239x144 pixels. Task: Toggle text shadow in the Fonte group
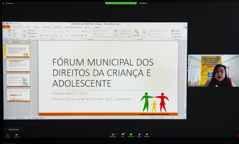pyautogui.click(x=50, y=36)
